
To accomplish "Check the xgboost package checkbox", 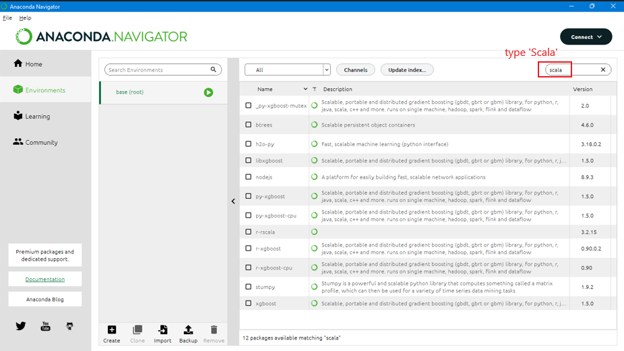I will (x=249, y=303).
